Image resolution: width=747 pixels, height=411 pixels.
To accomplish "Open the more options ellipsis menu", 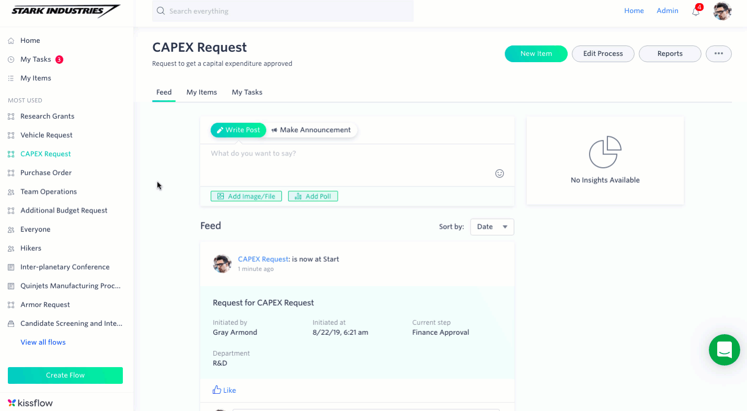I will tap(719, 53).
